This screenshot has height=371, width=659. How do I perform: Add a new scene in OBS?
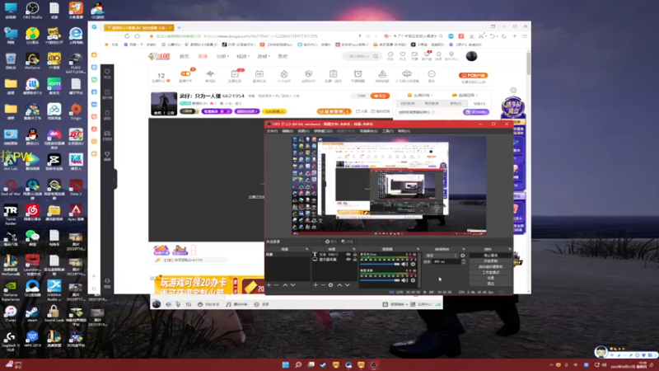click(x=269, y=285)
